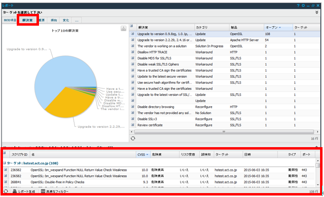Screen dimensions: 324x197
Task: Expand the Disallow HTTP TRACE row
Action: 133,52
